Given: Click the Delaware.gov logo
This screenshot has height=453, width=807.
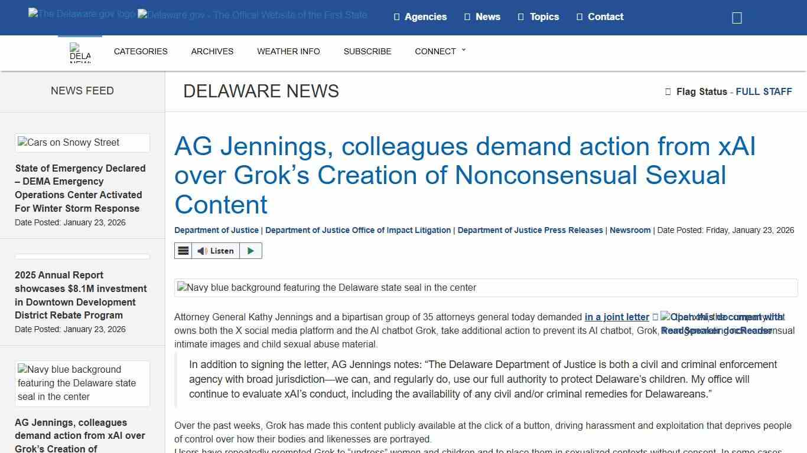Looking at the screenshot, I should click(x=81, y=14).
